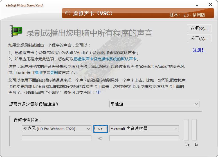This screenshot has height=157, width=218.
Task: Click the e2eSoft Virtual Sound Card title
Action: coord(24,5)
